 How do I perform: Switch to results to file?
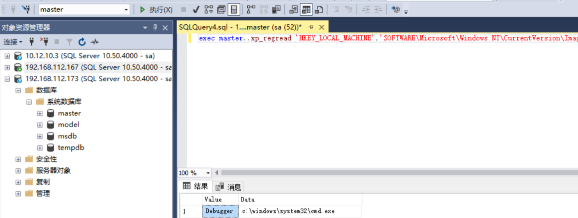pos(319,10)
